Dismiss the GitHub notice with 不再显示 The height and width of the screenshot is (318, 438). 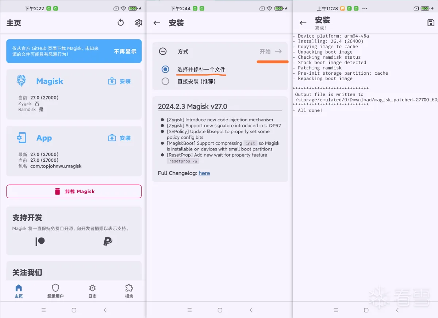click(x=125, y=51)
